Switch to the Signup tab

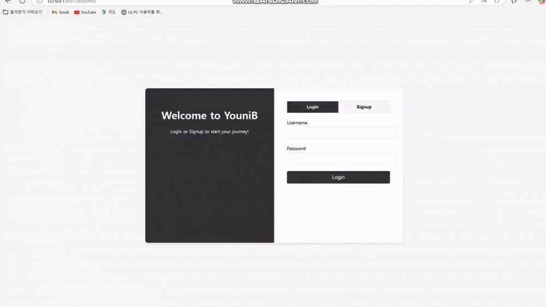click(x=364, y=107)
